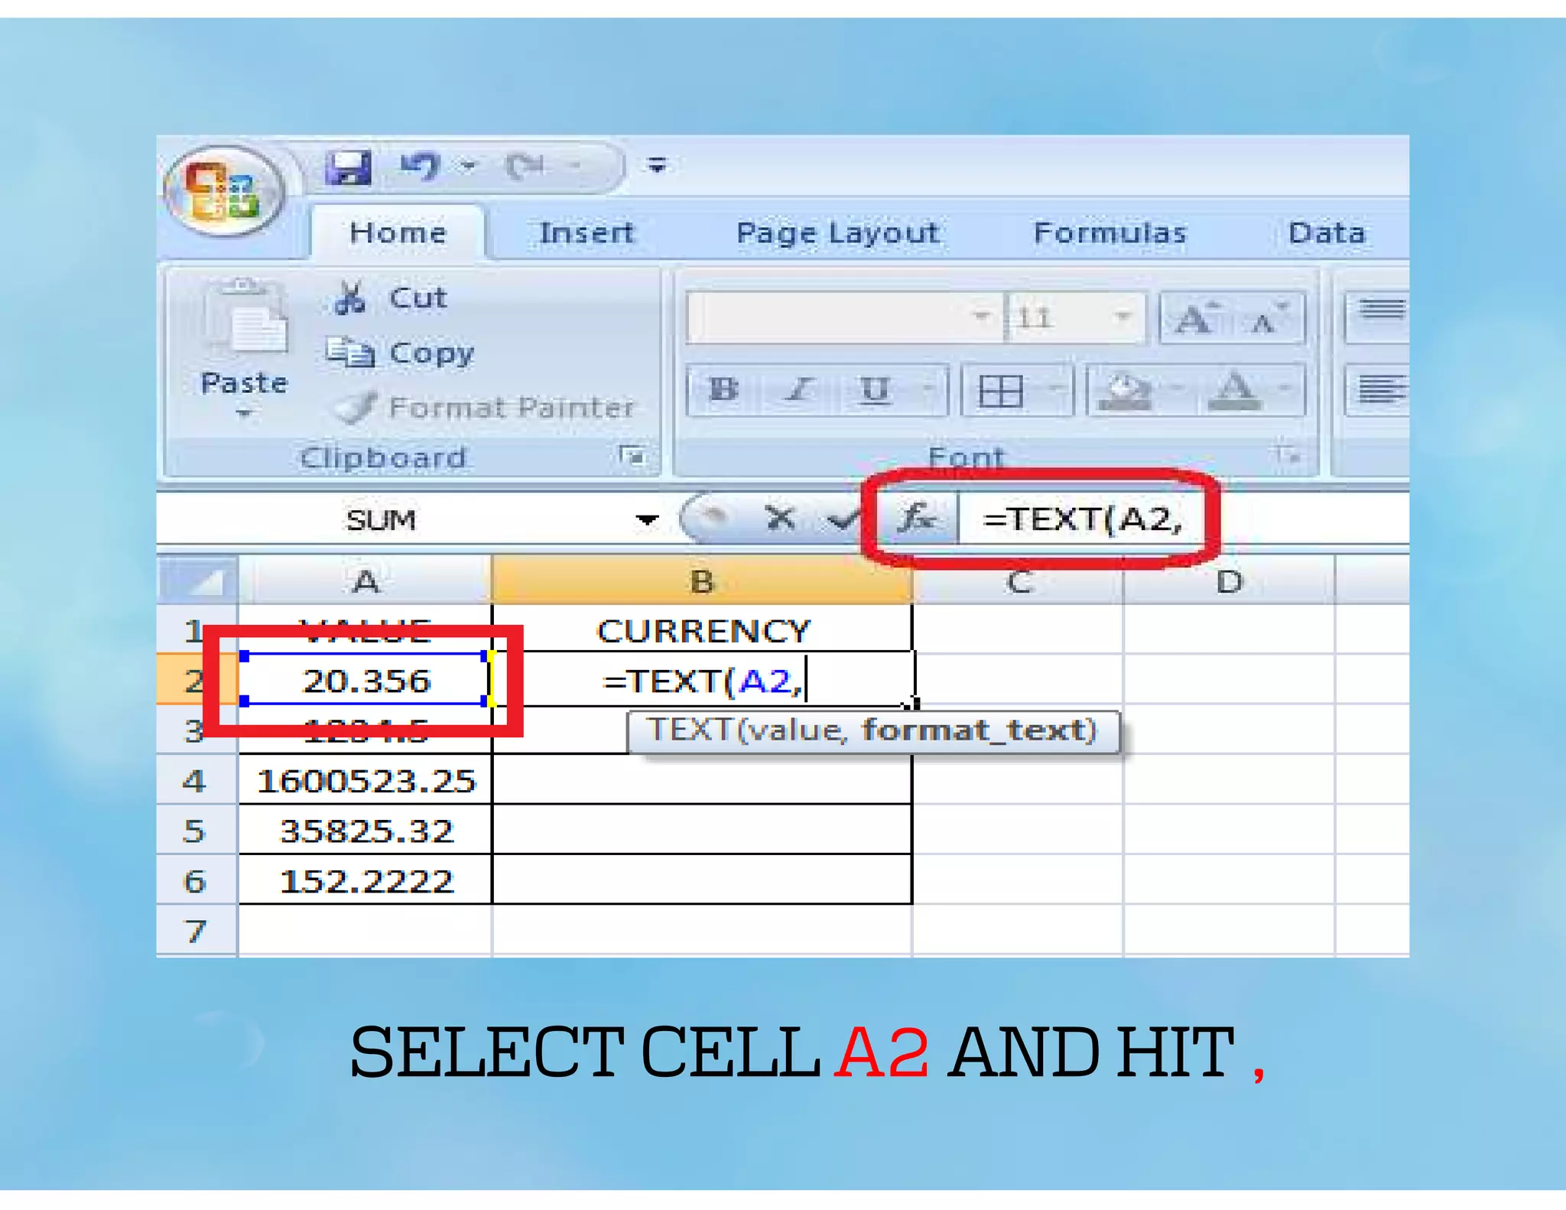Open the Name Box dropdown beside SUM
Image resolution: width=1566 pixels, height=1210 pixels.
point(647,520)
